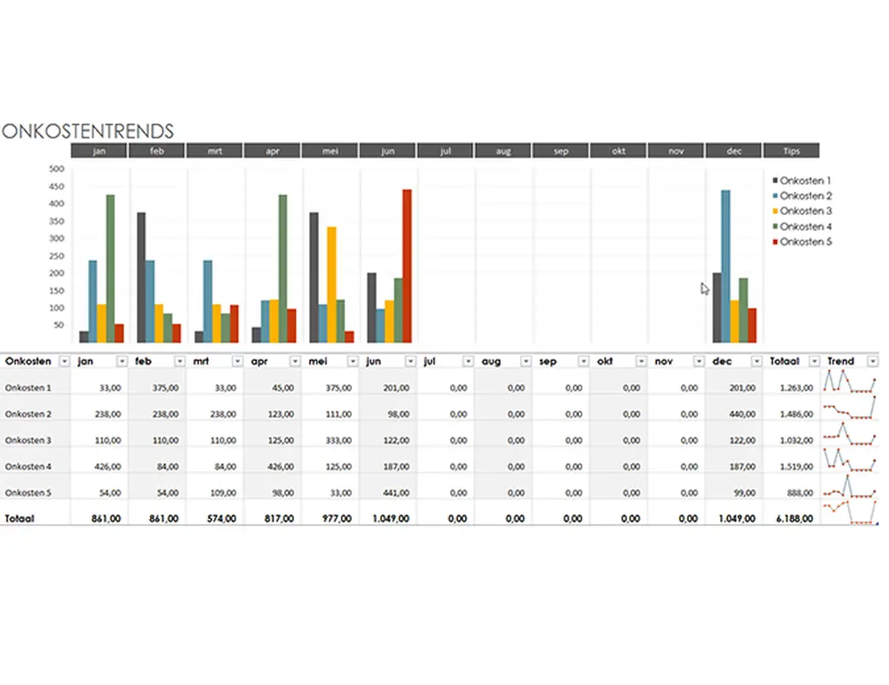Switch to the jan month tab

(98, 150)
